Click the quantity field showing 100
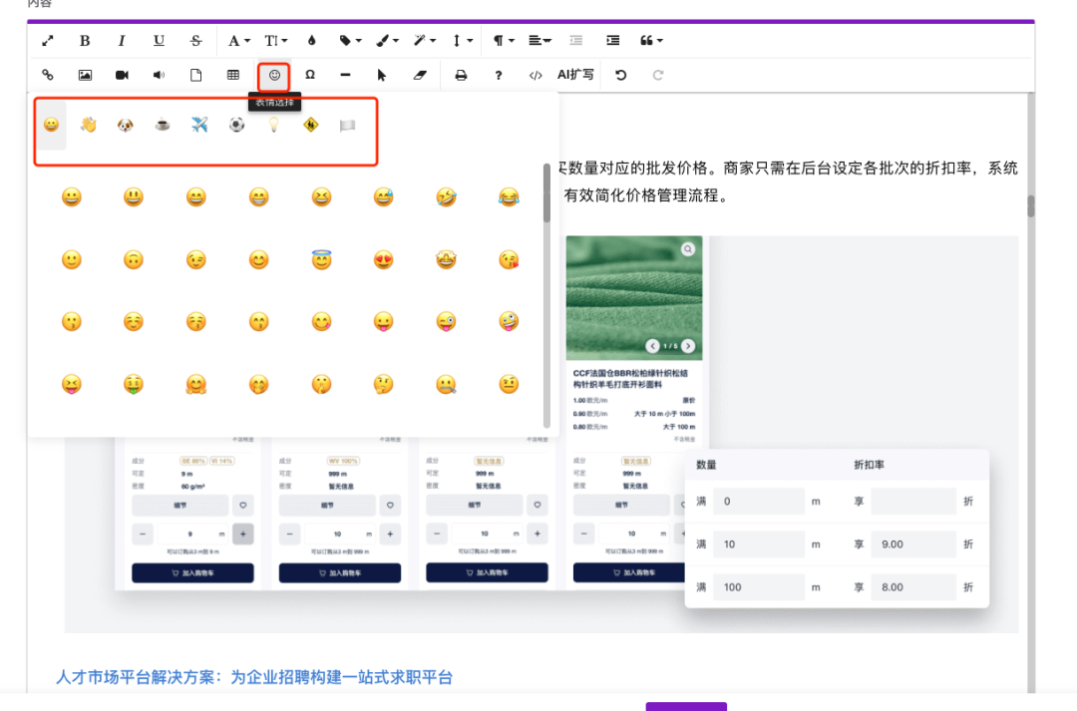 [758, 587]
